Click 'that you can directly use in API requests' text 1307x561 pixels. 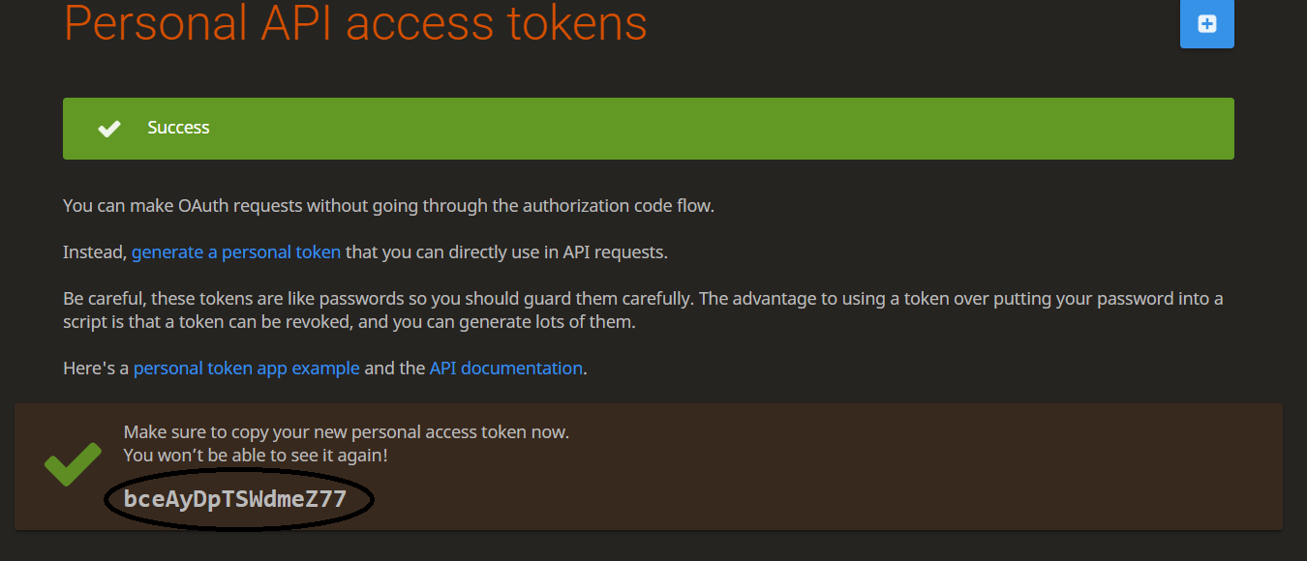point(506,252)
